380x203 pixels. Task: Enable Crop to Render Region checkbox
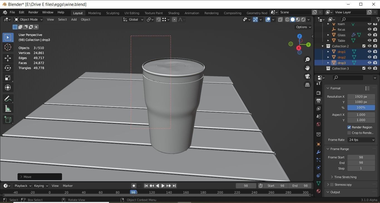tap(349, 133)
